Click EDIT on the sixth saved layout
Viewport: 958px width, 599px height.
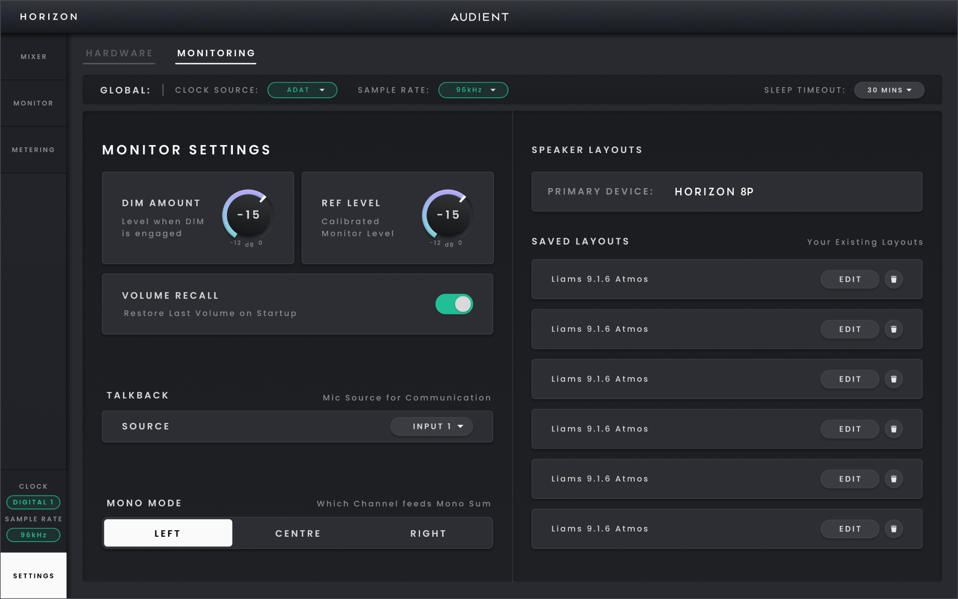(849, 529)
